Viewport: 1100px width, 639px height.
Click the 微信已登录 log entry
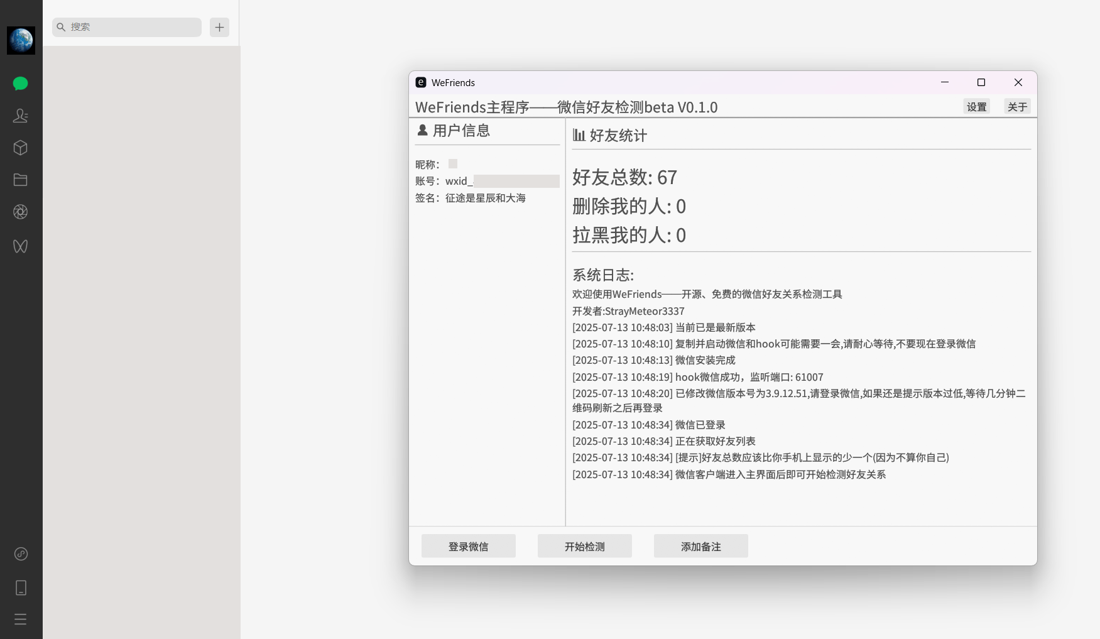649,425
